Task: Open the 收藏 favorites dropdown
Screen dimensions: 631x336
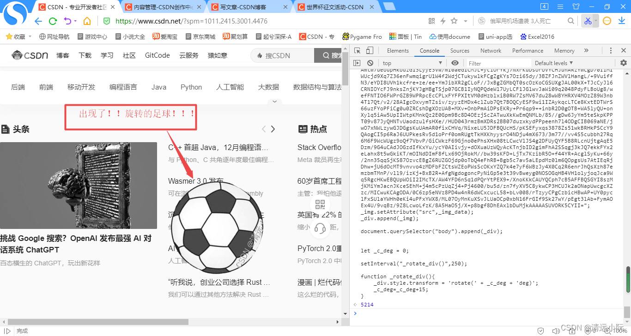Action: point(30,37)
